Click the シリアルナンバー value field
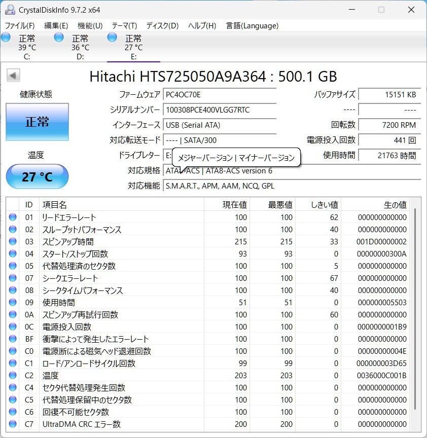 [220, 110]
